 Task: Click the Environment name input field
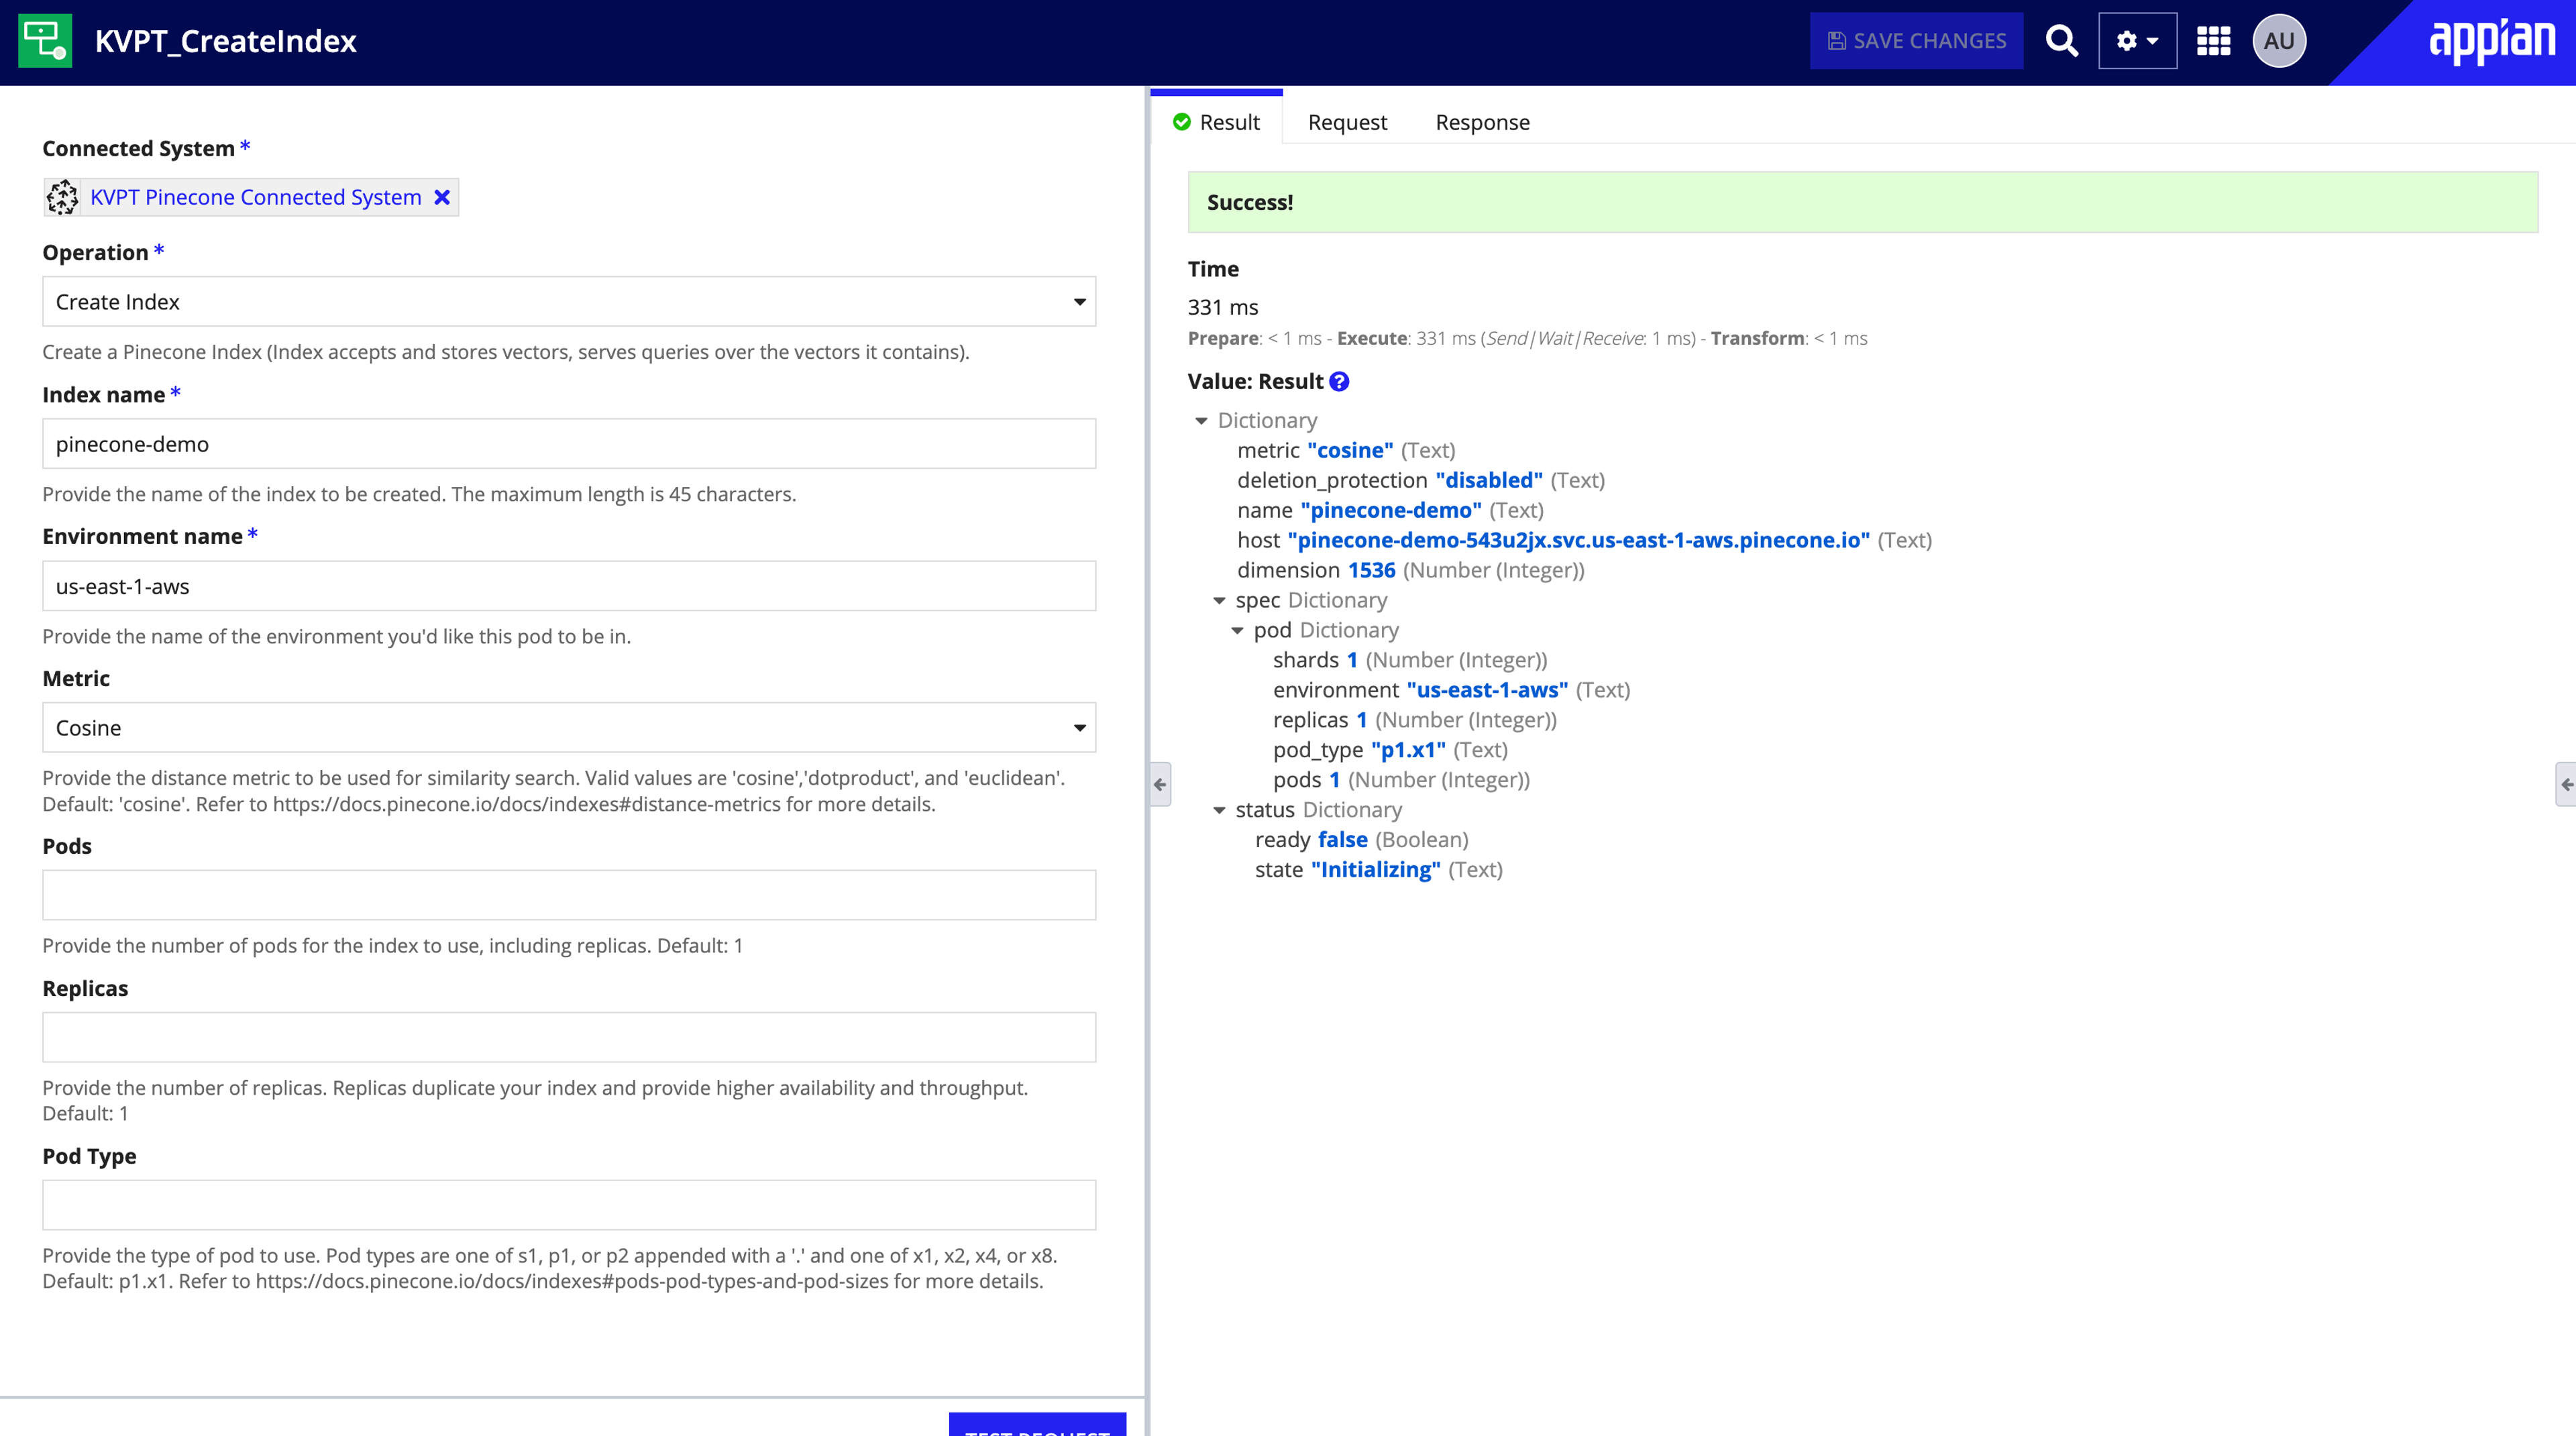tap(569, 586)
